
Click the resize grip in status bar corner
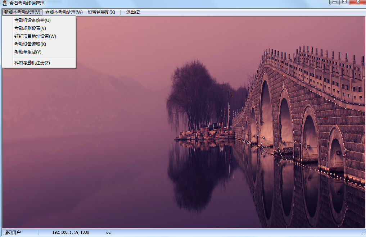point(363,233)
